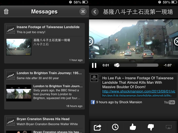Select the -1:07 remaining time label
Image resolution: width=178 pixels, height=133 pixels.
(x=167, y=65)
